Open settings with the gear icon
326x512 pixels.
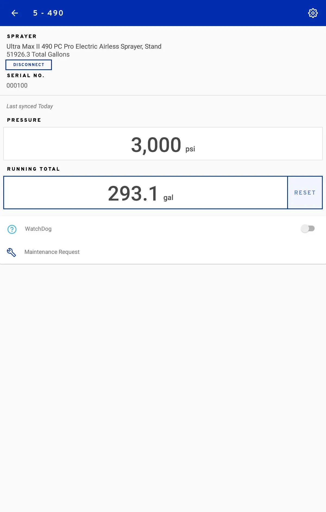click(313, 13)
